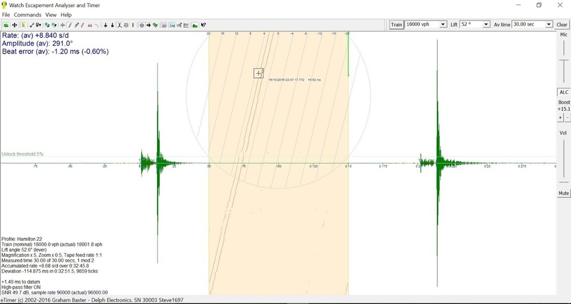Click the green Av averaging icon
Image resolution: width=571 pixels, height=304 pixels.
tap(195, 25)
